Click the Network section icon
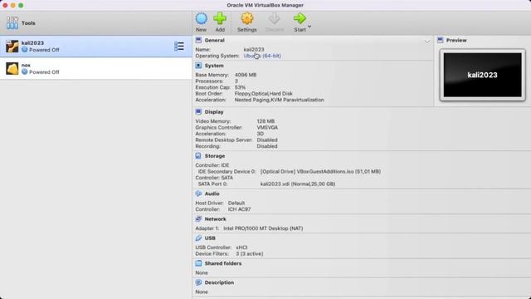531x299 pixels. (x=198, y=219)
